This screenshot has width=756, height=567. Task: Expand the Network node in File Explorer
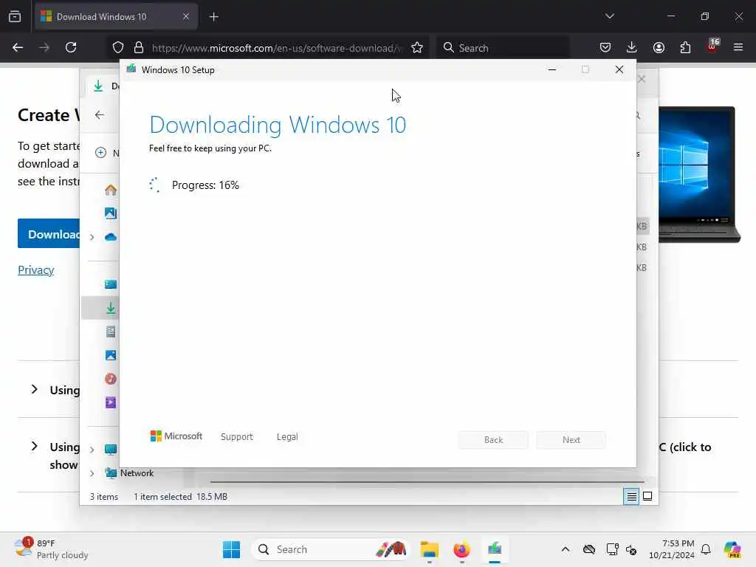[x=92, y=473]
